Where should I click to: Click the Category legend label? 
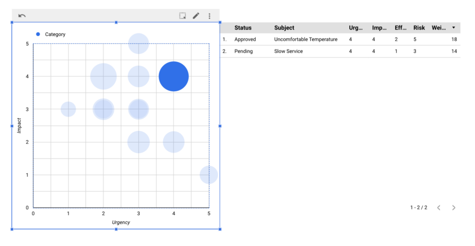click(55, 34)
